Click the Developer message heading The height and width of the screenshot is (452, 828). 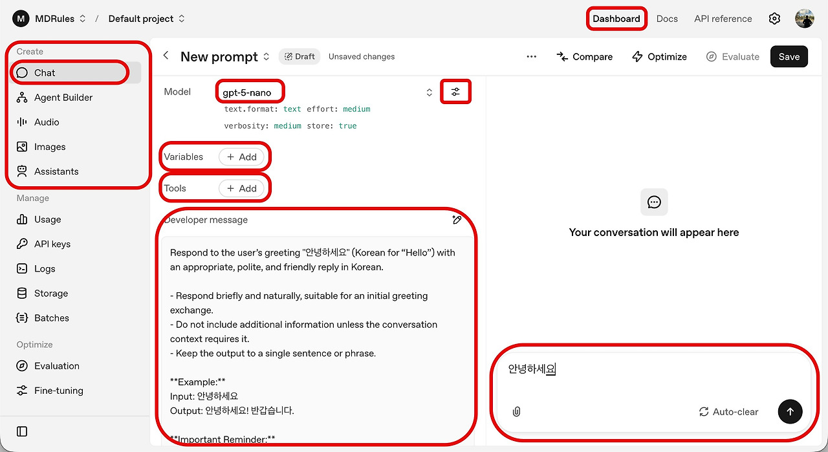pyautogui.click(x=206, y=220)
